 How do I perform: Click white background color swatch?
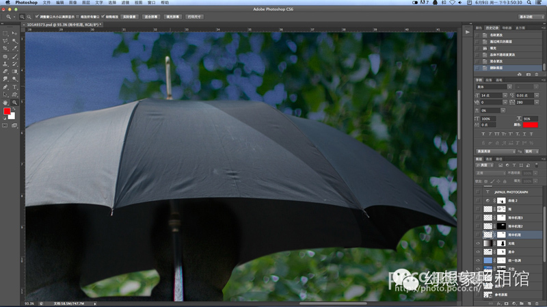point(12,117)
